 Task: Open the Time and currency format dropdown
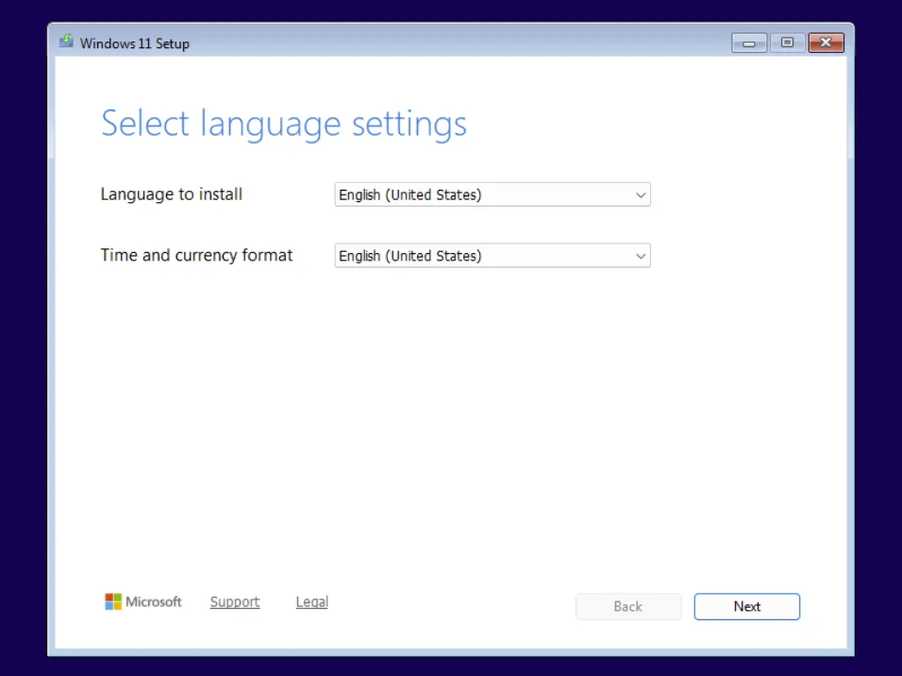(x=493, y=256)
